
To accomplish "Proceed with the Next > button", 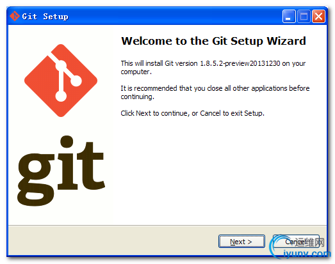I will coord(241,242).
